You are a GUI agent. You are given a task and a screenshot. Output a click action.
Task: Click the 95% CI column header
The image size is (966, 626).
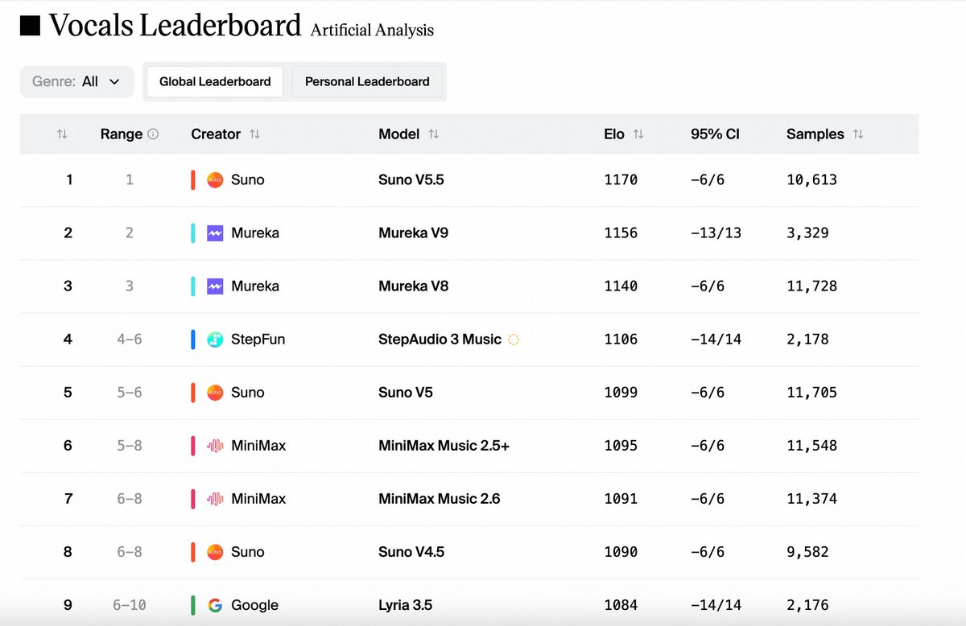point(715,134)
